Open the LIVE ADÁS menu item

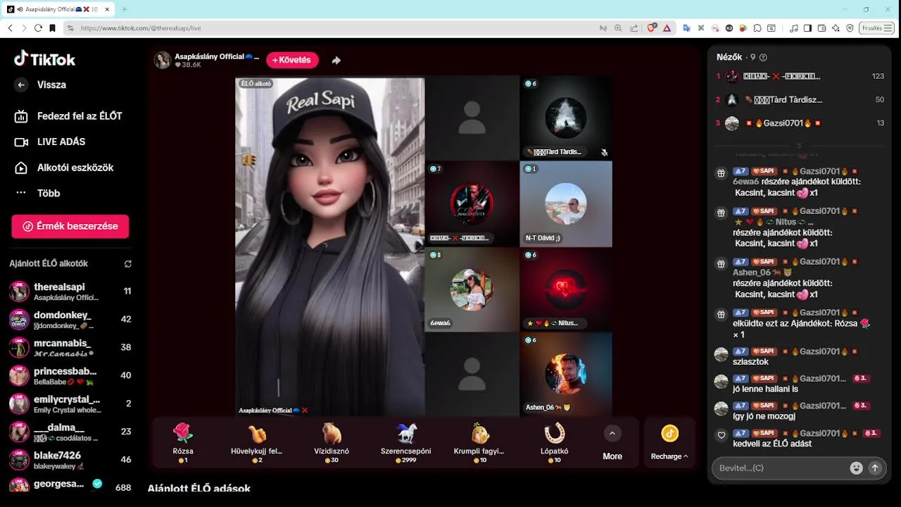click(x=50, y=142)
